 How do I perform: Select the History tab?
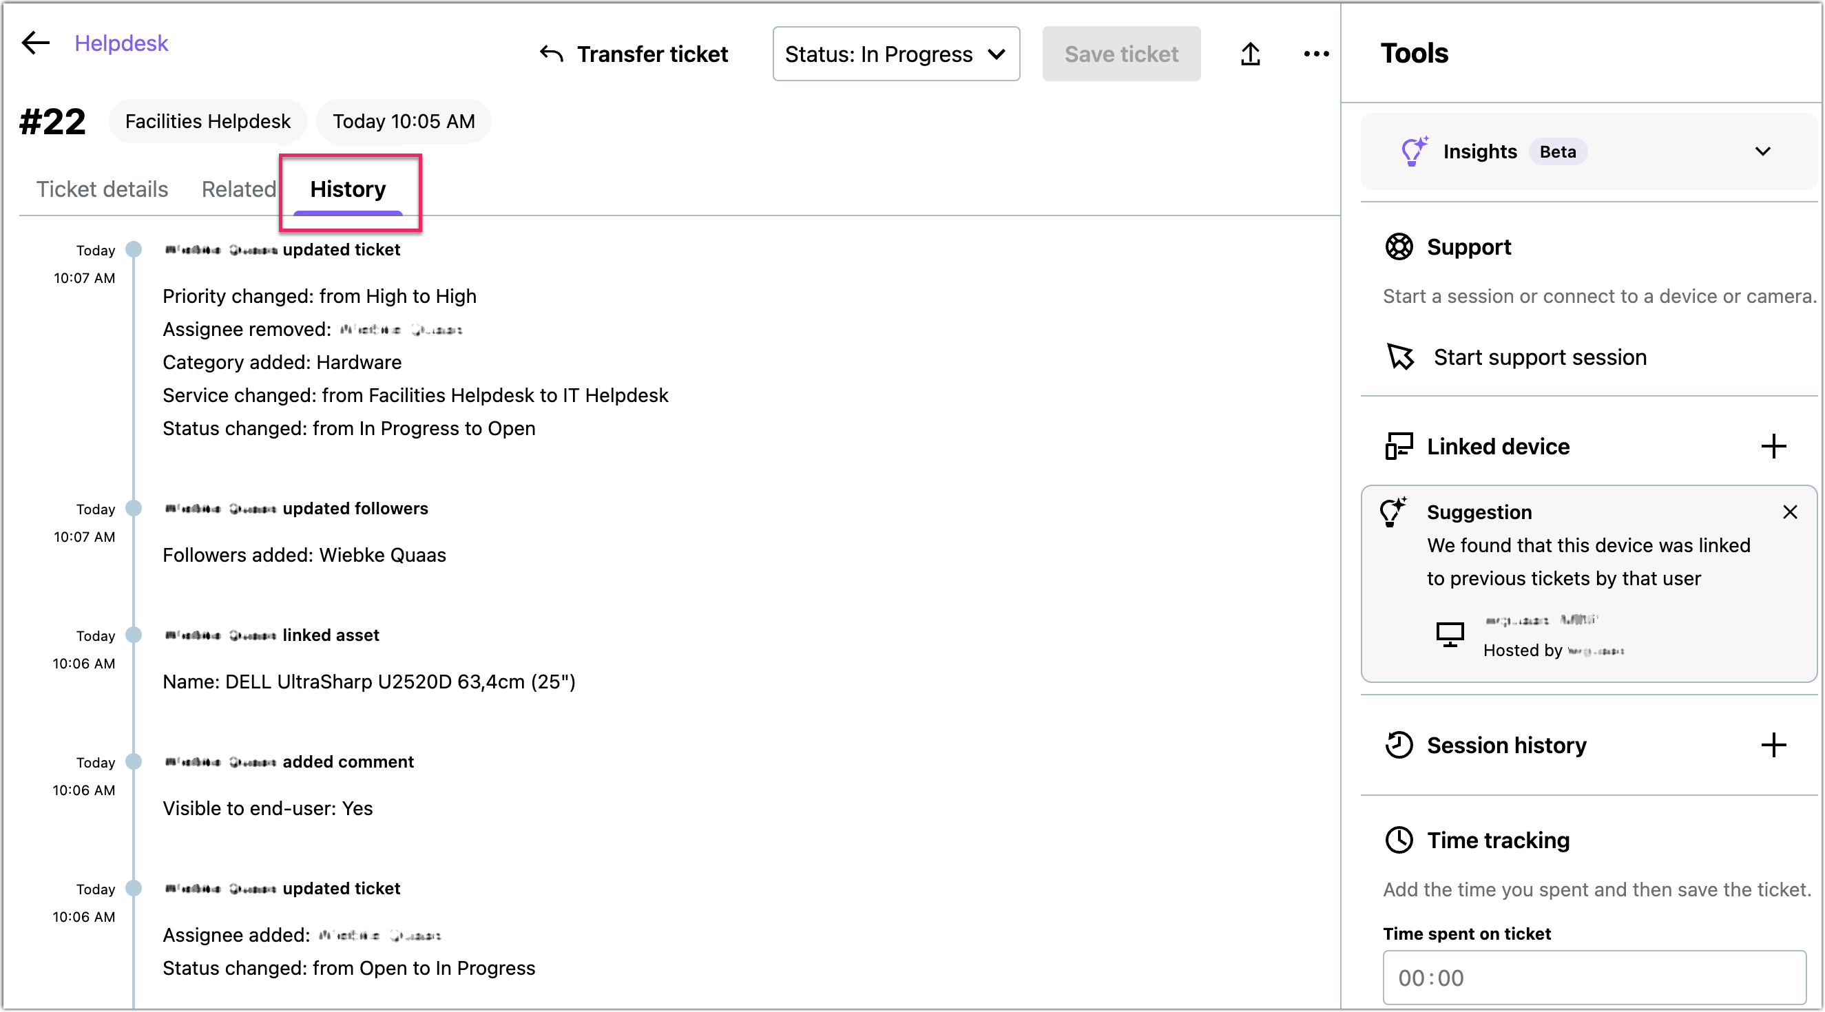coord(348,189)
